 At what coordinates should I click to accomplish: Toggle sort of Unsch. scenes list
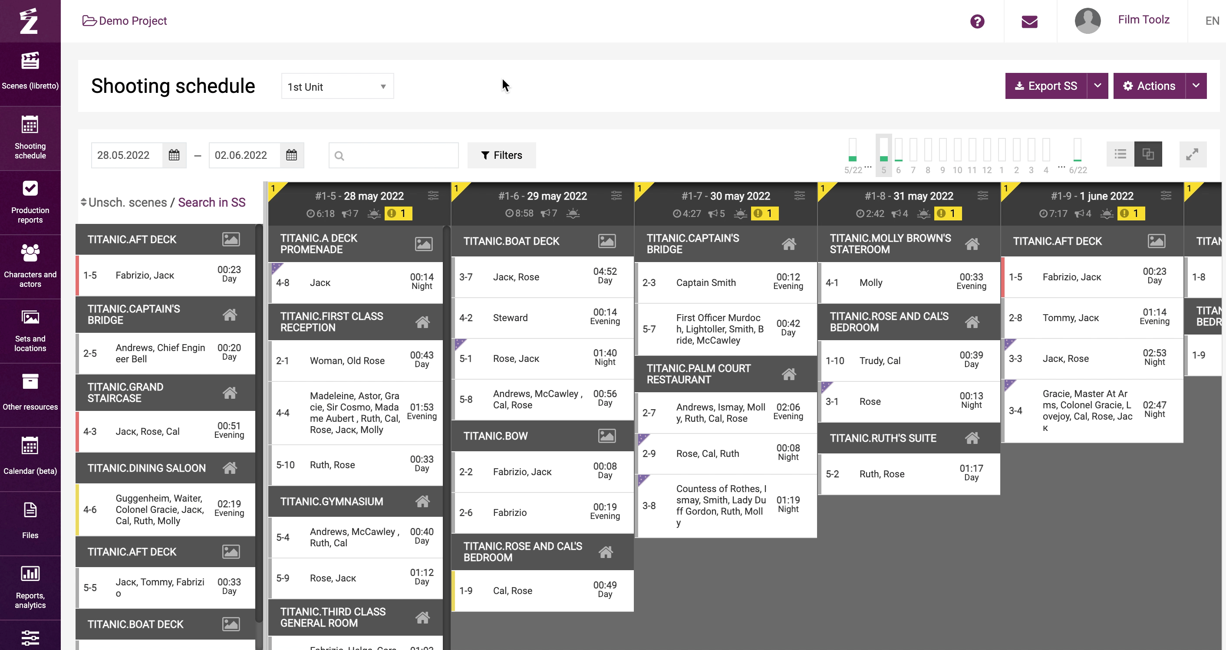point(84,203)
